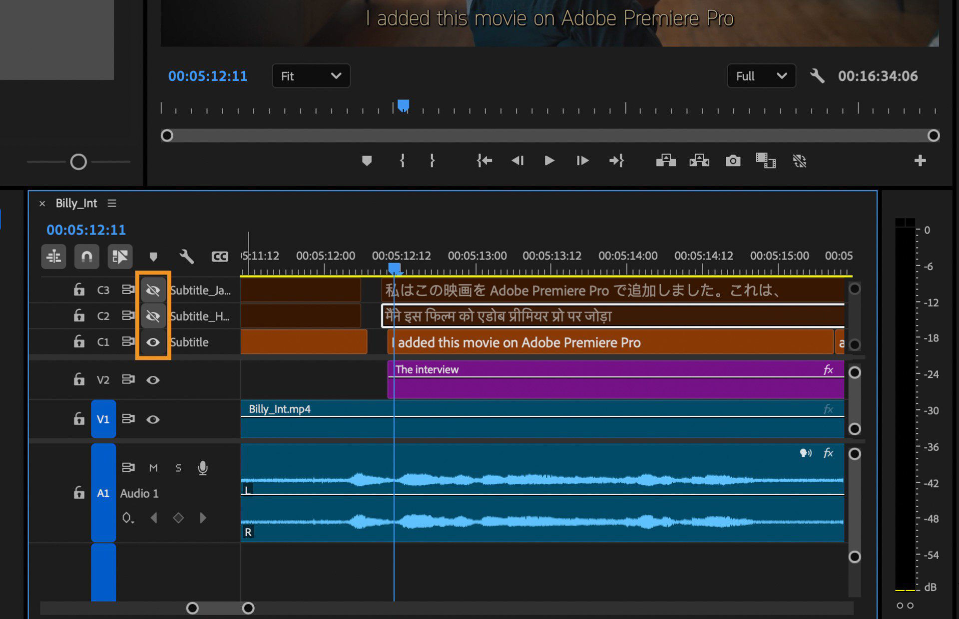Viewport: 959px width, 619px height.
Task: Show the Subtitle_H caption track output
Action: pos(153,316)
